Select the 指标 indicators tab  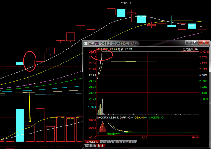coord(100,146)
